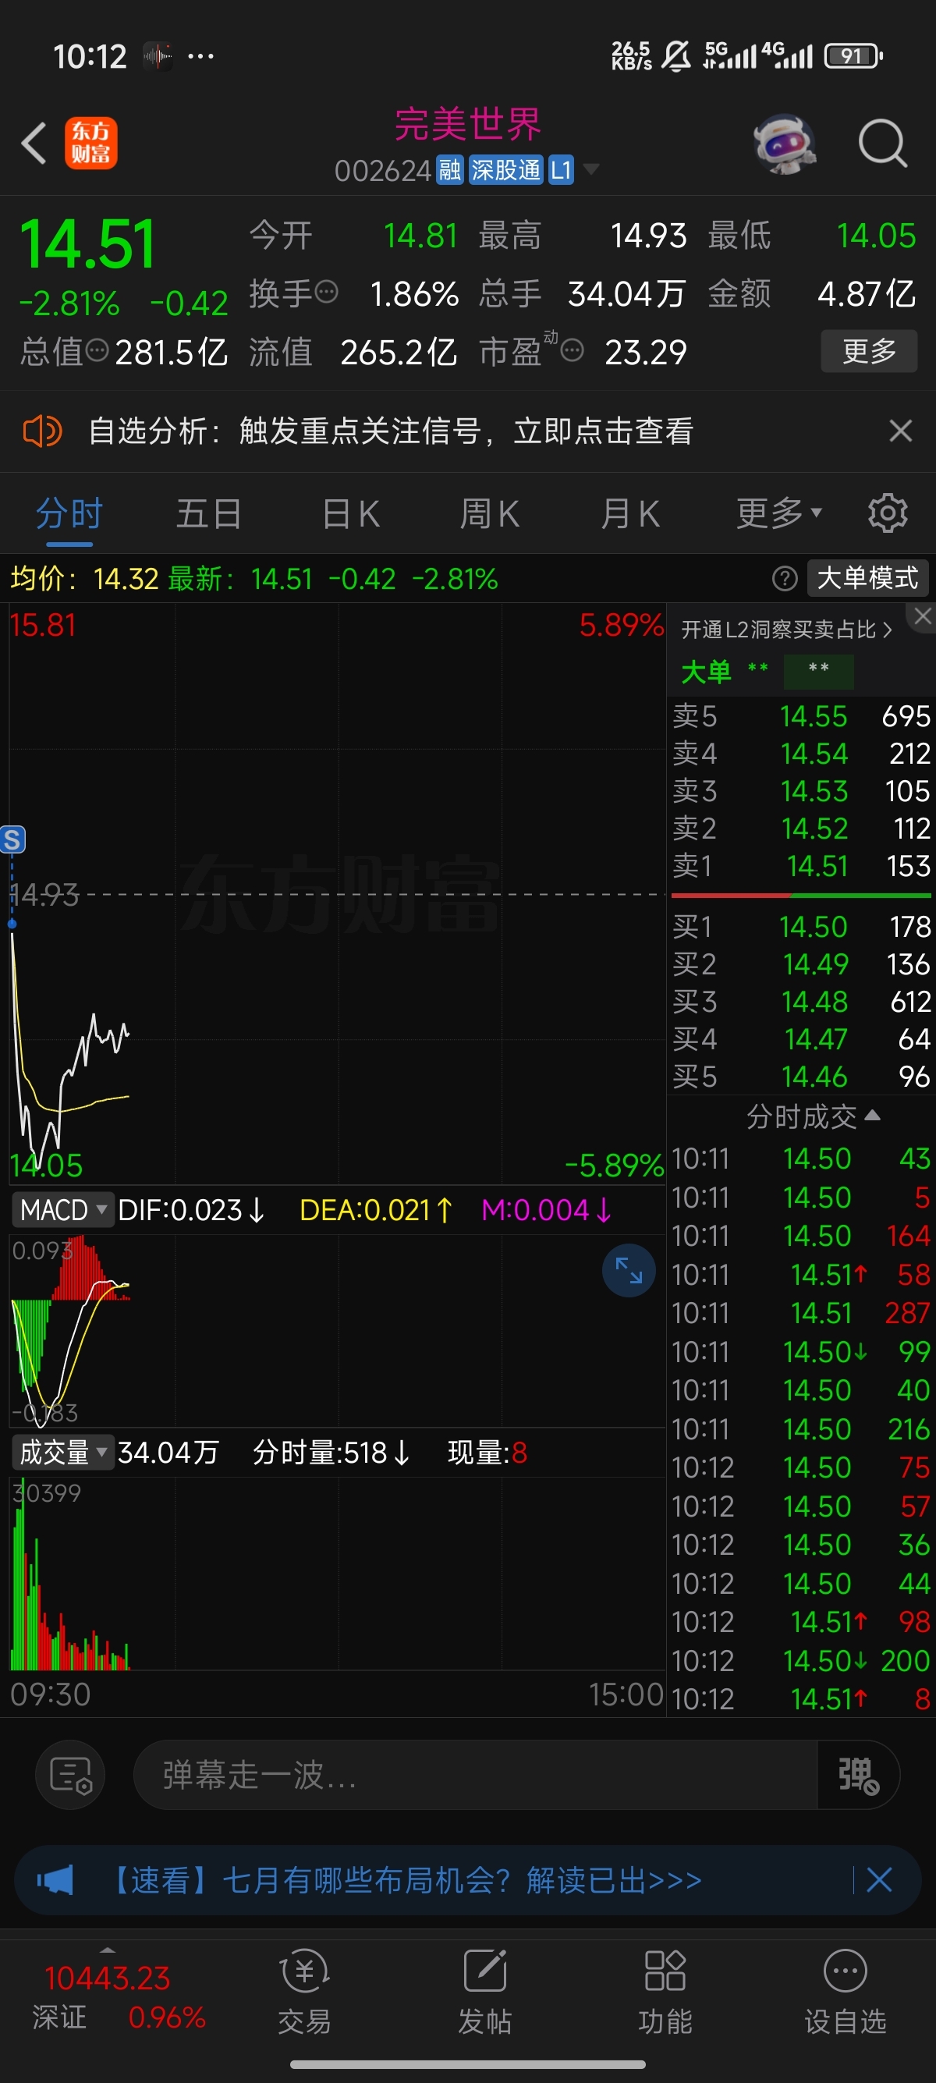Tap the speaker icon beside 自选分析
The width and height of the screenshot is (936, 2083).
coord(42,431)
